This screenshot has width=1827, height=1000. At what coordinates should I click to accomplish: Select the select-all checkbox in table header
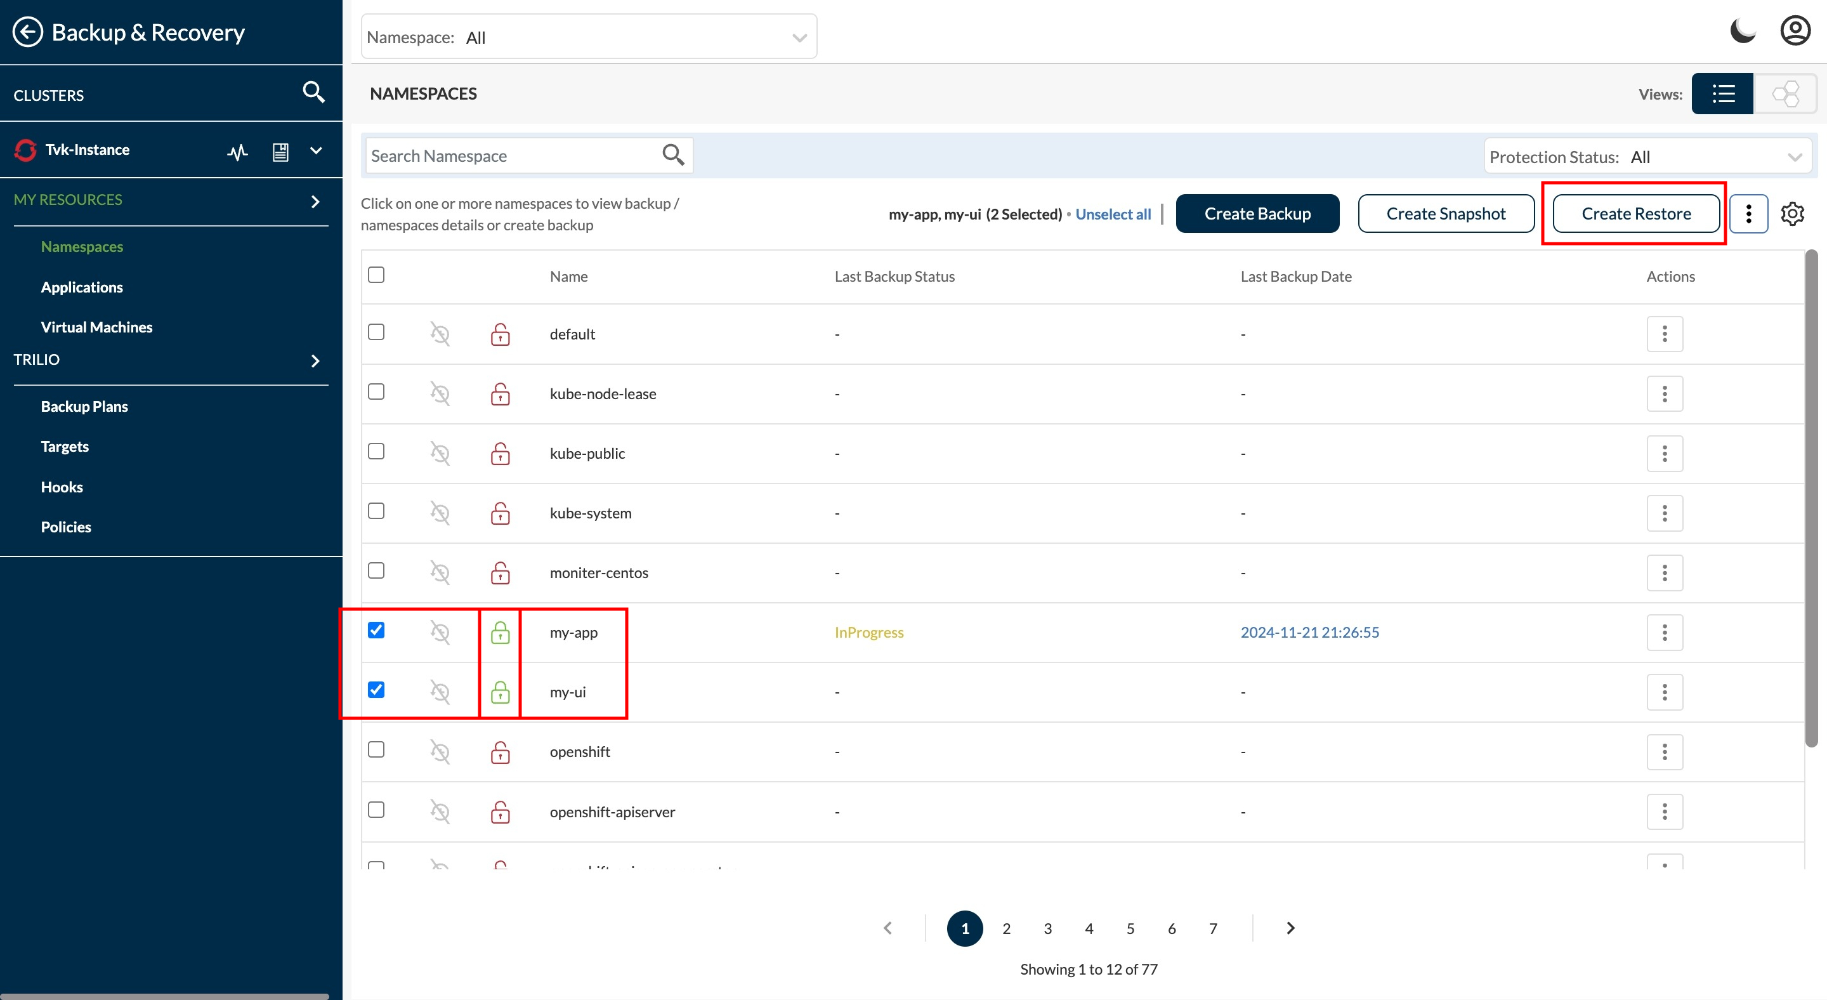pos(376,275)
